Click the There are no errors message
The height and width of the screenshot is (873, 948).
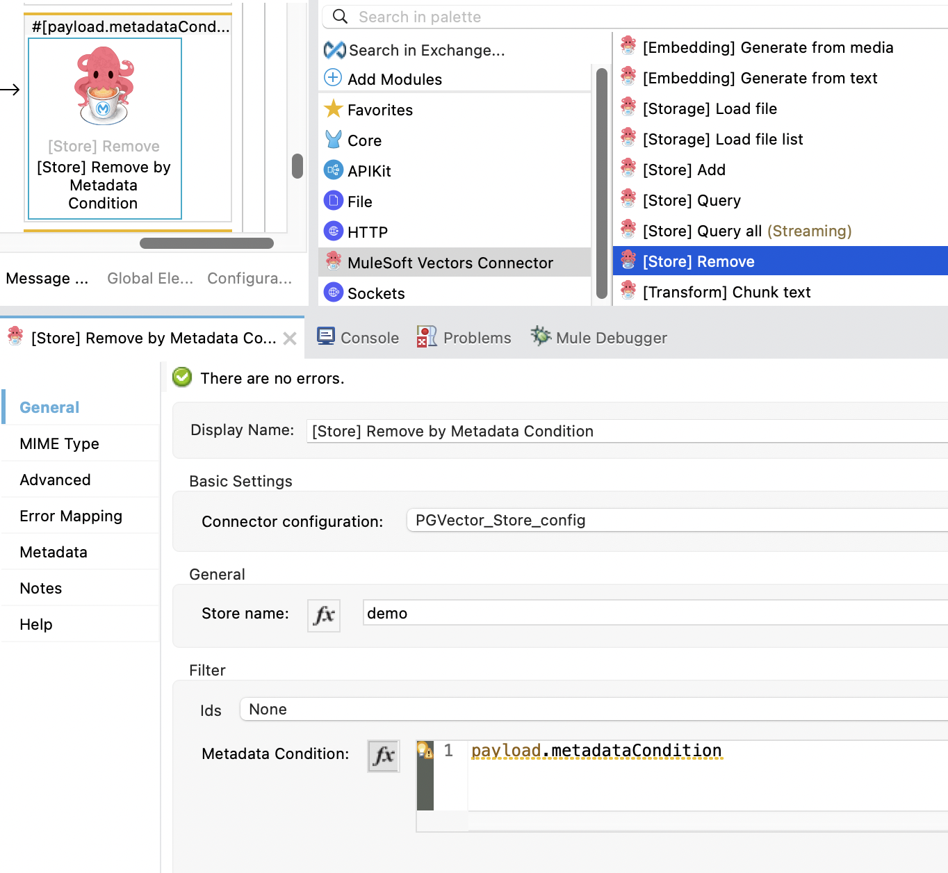(x=272, y=378)
